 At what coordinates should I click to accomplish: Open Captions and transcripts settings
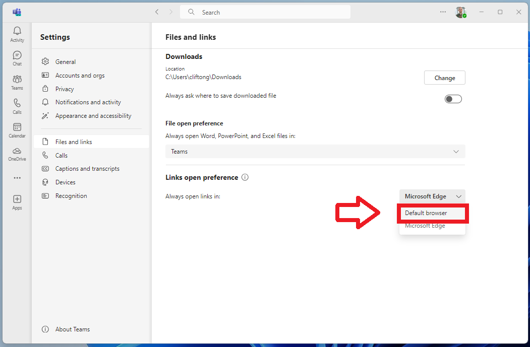point(91,168)
